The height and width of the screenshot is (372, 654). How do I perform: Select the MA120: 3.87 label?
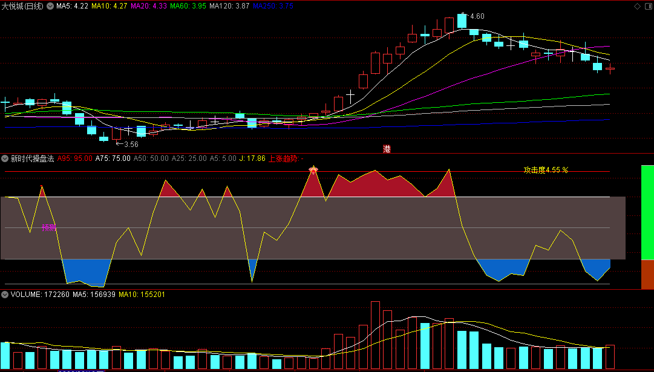point(229,6)
